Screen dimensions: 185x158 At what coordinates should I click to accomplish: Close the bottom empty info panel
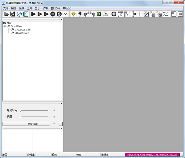tap(61, 129)
